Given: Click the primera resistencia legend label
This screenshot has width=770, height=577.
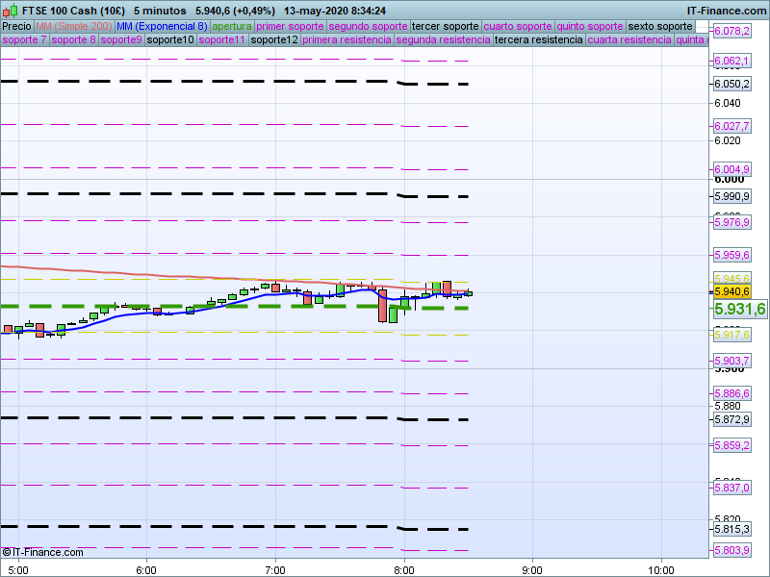Looking at the screenshot, I should click(x=346, y=40).
